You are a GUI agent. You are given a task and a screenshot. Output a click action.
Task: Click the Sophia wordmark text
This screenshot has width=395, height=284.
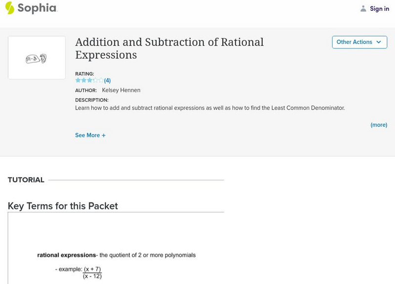click(x=37, y=8)
